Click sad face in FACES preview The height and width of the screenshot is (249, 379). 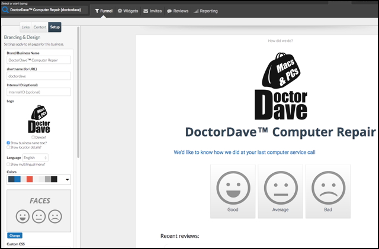[55, 216]
